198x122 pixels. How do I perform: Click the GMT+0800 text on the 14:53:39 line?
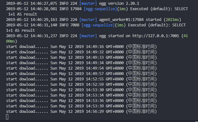115,106
